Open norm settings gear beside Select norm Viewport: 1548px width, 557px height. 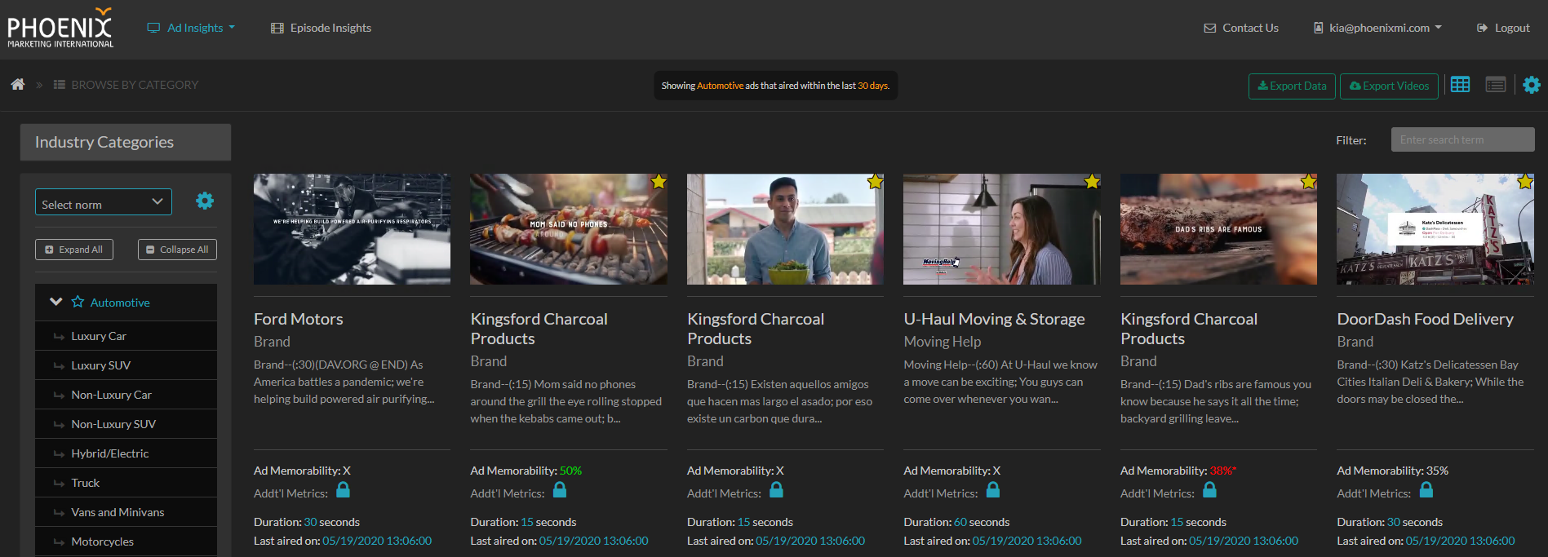click(205, 201)
